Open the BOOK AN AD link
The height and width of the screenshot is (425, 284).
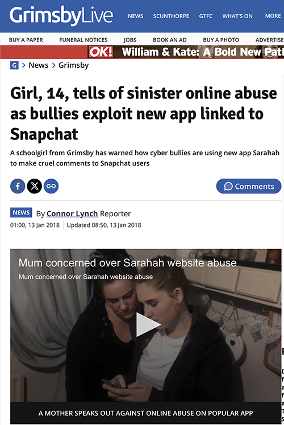(170, 40)
